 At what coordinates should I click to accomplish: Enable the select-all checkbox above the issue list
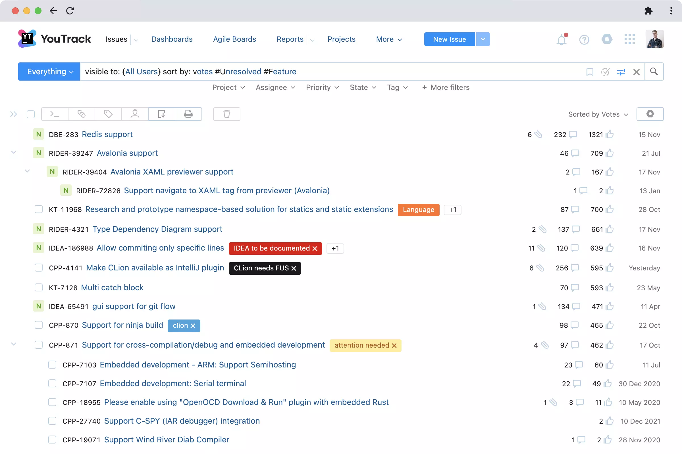[x=31, y=114]
